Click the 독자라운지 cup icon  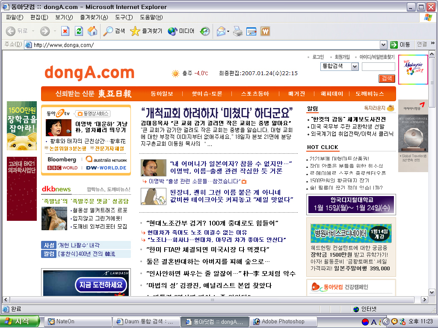pyautogui.click(x=391, y=108)
